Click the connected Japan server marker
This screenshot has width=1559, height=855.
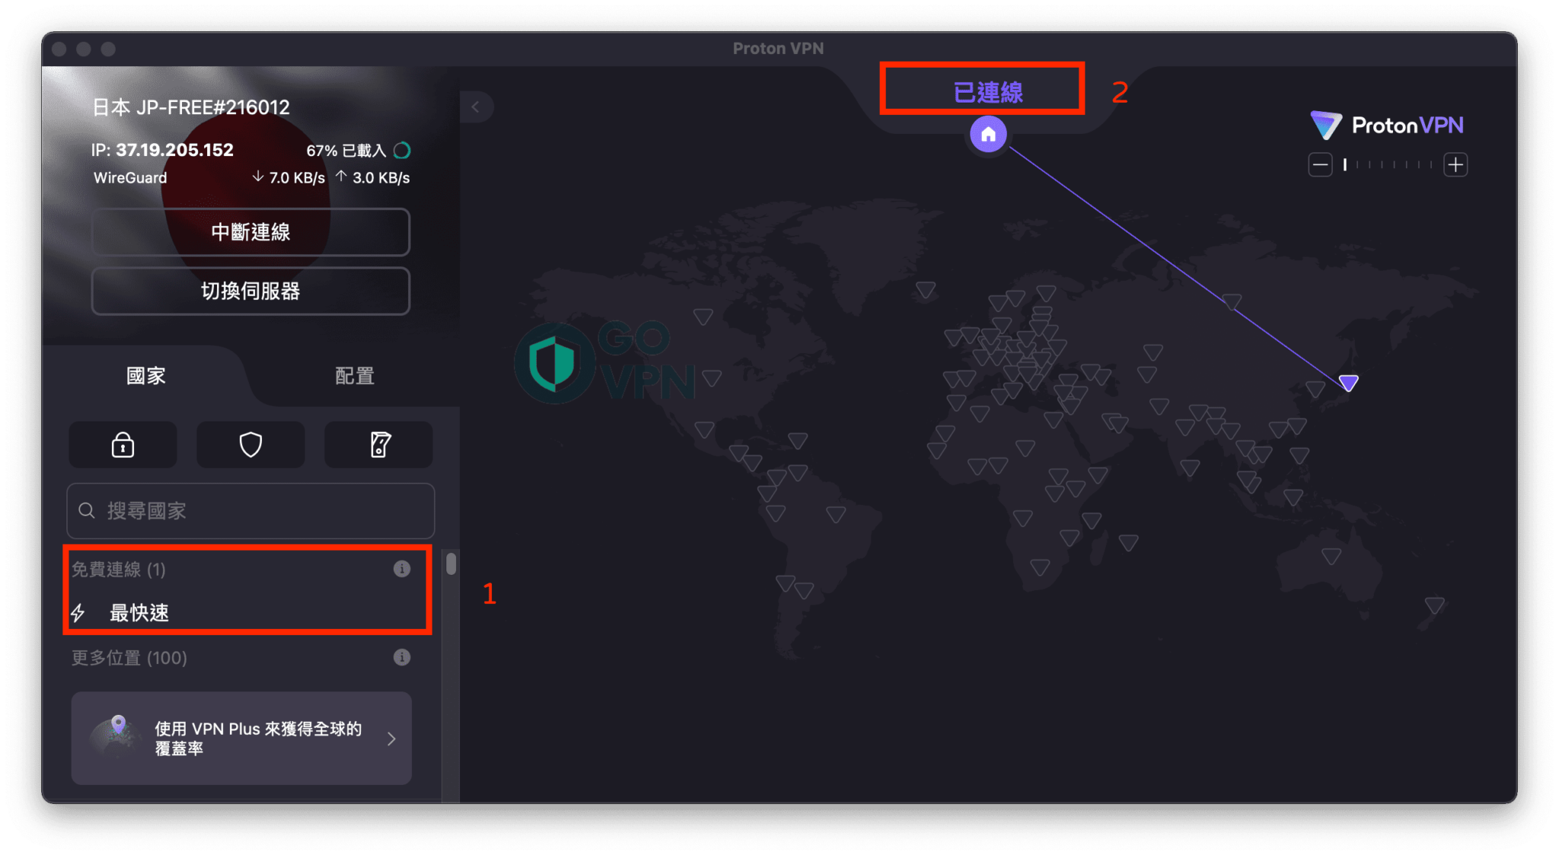[x=1348, y=383]
